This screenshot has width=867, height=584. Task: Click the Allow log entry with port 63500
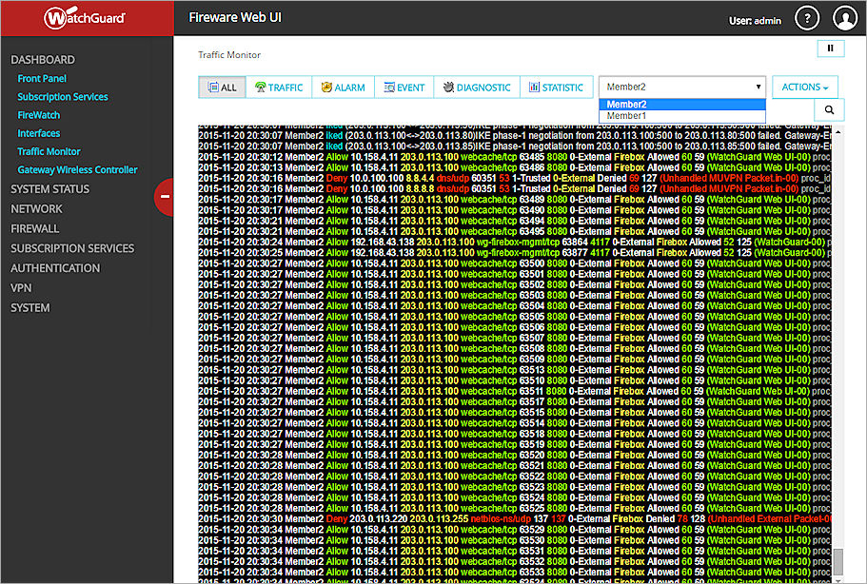tap(514, 263)
